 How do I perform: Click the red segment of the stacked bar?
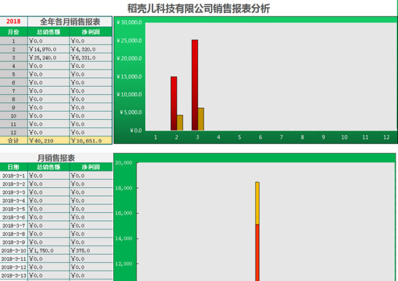(x=257, y=253)
